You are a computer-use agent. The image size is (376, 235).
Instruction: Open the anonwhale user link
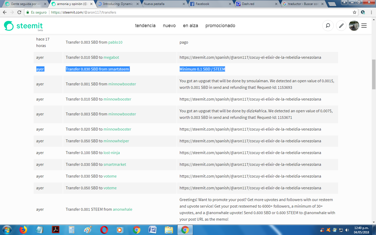tap(122, 209)
